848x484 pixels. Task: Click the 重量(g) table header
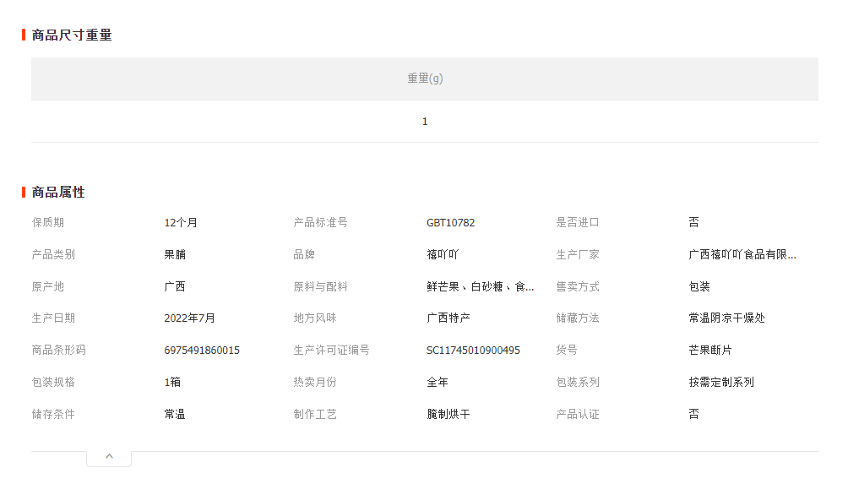tap(425, 79)
